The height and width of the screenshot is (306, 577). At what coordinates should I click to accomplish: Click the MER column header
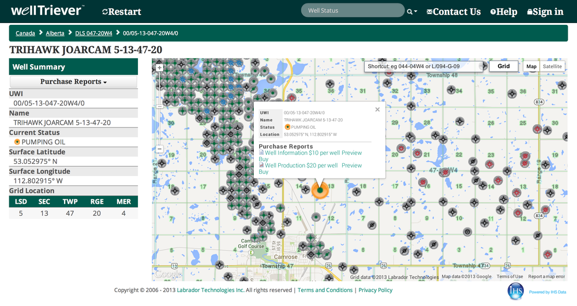click(123, 202)
